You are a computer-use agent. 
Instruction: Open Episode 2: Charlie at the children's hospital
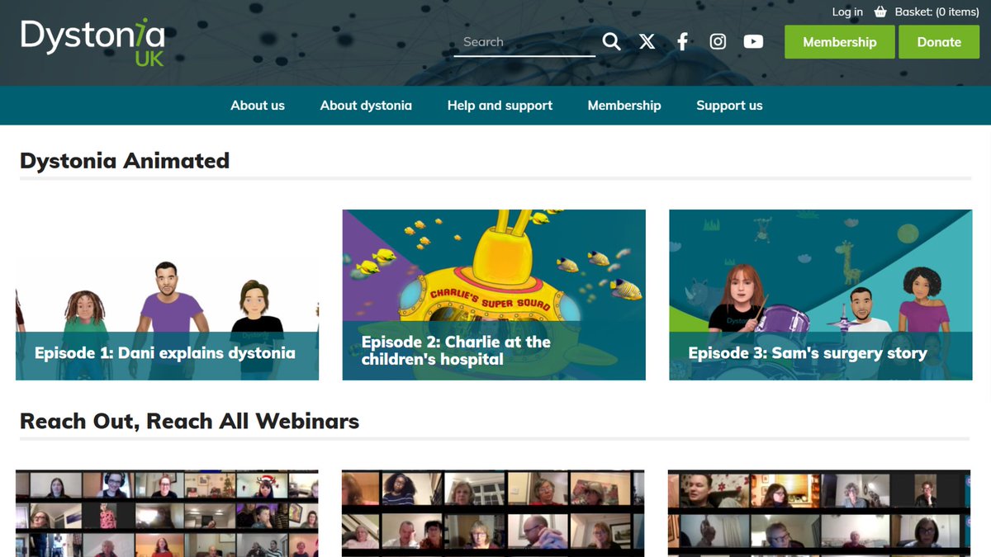pyautogui.click(x=493, y=294)
